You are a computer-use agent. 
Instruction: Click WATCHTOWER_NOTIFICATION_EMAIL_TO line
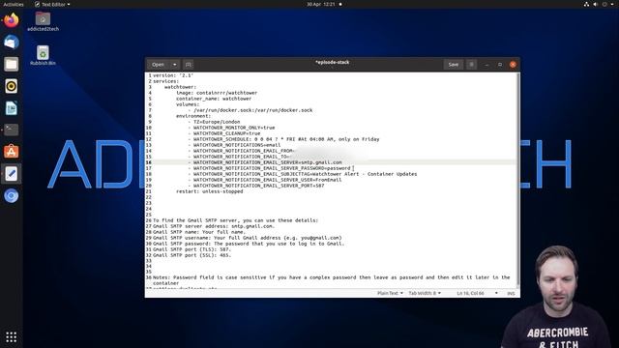[x=238, y=157]
